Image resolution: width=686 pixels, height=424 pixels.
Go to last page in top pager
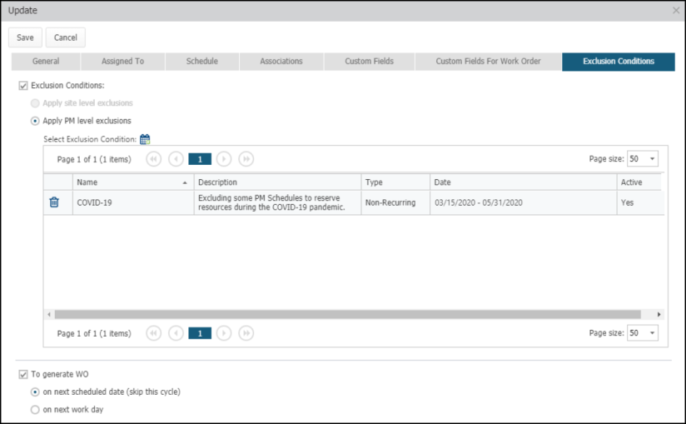(x=246, y=159)
